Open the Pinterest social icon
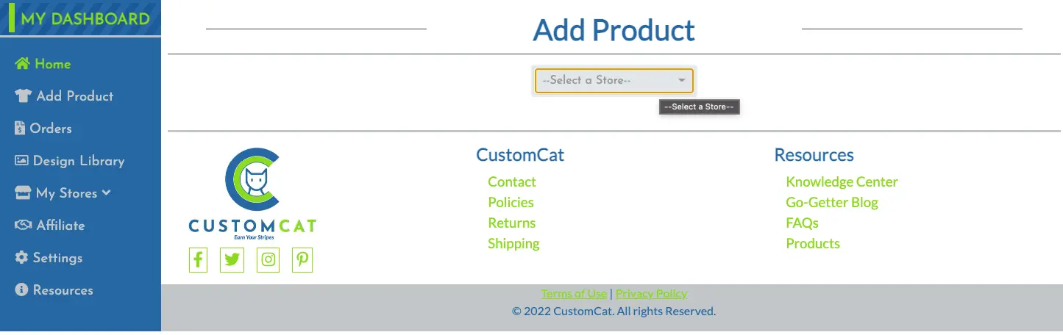The image size is (1063, 335). click(x=302, y=260)
